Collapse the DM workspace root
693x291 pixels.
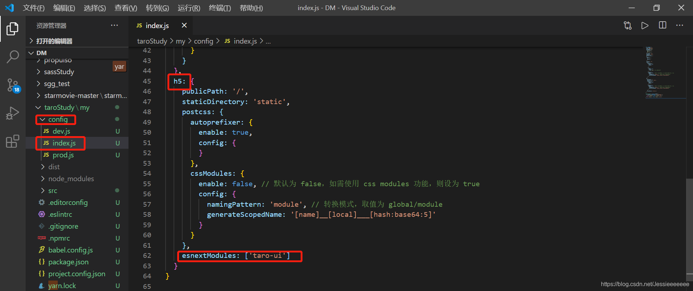77,53
